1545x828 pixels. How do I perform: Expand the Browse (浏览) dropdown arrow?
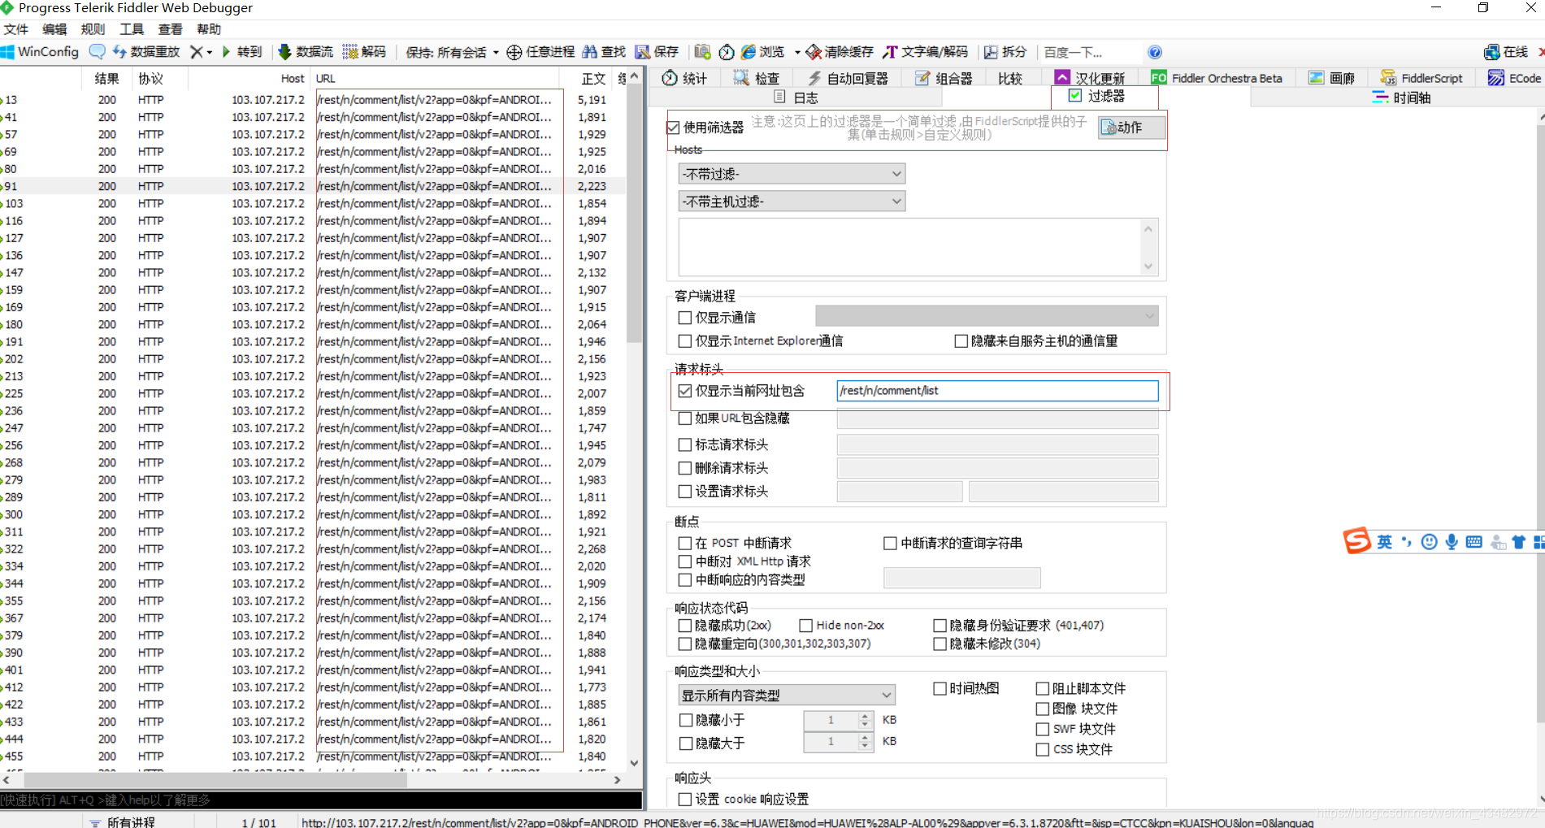(797, 52)
